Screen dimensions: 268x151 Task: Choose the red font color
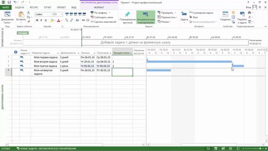point(59,21)
